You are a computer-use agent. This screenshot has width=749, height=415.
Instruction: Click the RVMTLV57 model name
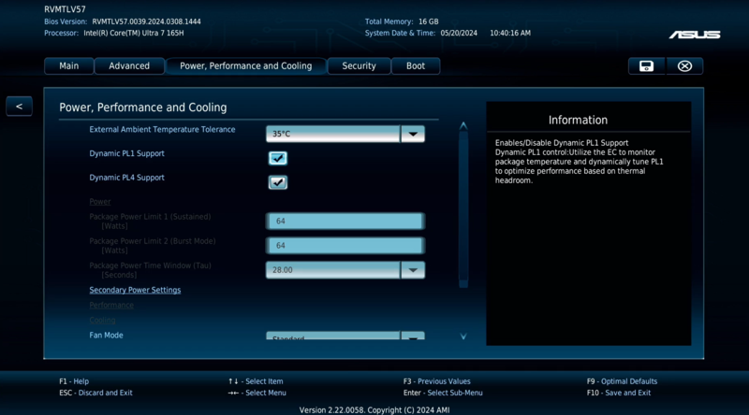pyautogui.click(x=65, y=9)
